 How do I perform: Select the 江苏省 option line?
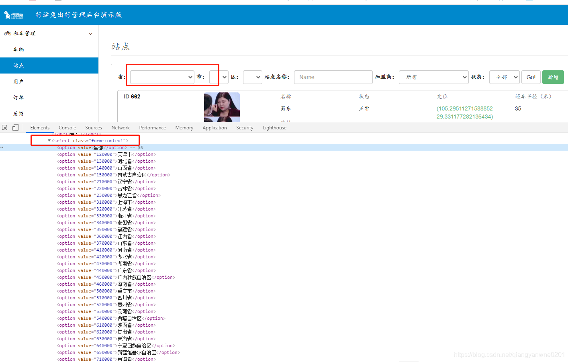pos(106,209)
